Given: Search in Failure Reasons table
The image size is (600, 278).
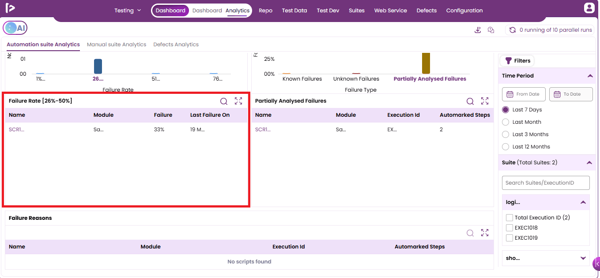Looking at the screenshot, I should 470,233.
